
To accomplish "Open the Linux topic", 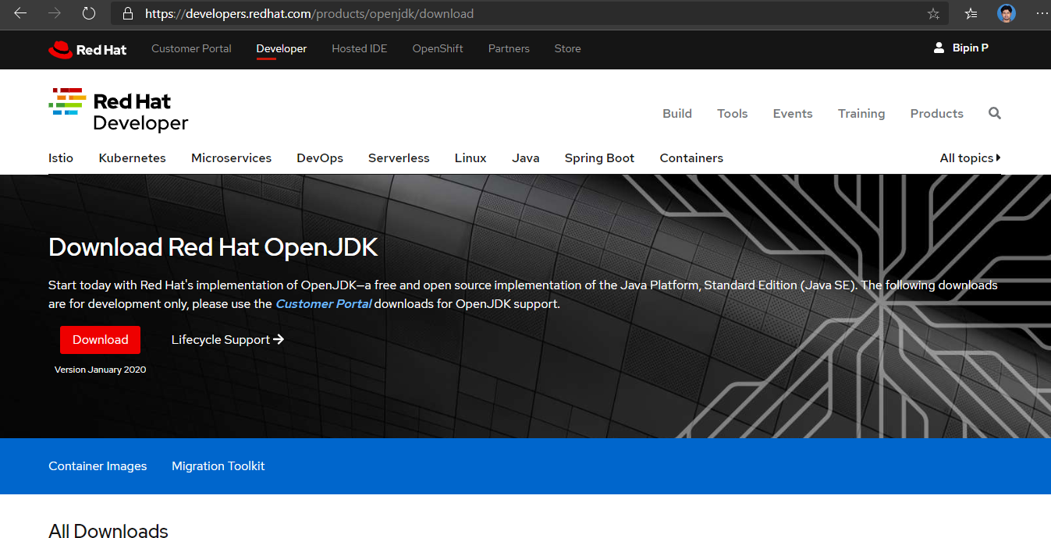I will (470, 158).
